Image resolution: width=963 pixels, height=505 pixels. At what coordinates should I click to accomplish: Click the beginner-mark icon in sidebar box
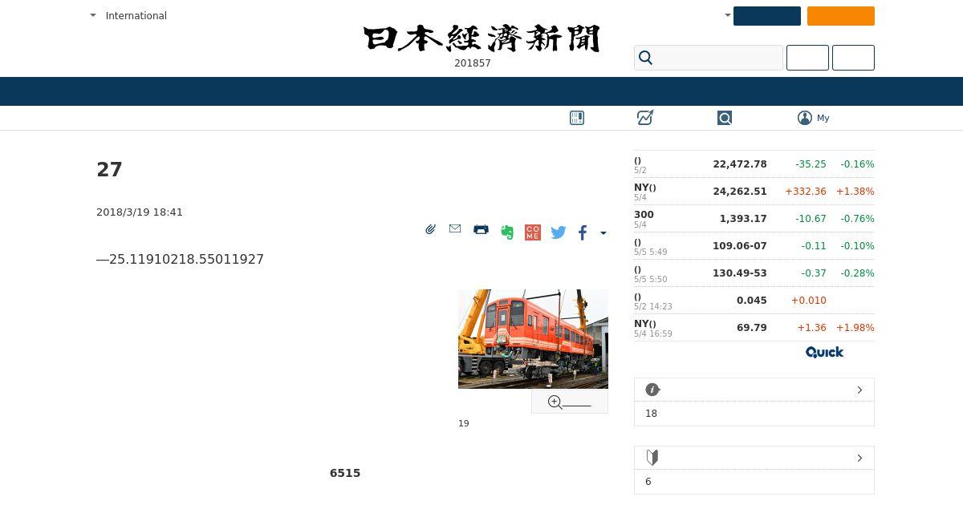click(652, 458)
